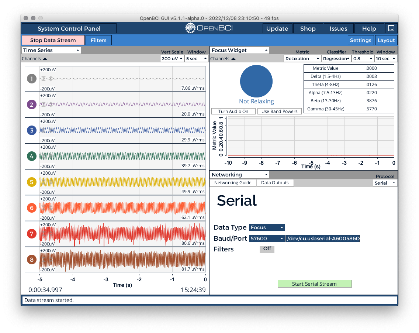Click Stop Data Stream button
419x333 pixels.
pos(53,40)
